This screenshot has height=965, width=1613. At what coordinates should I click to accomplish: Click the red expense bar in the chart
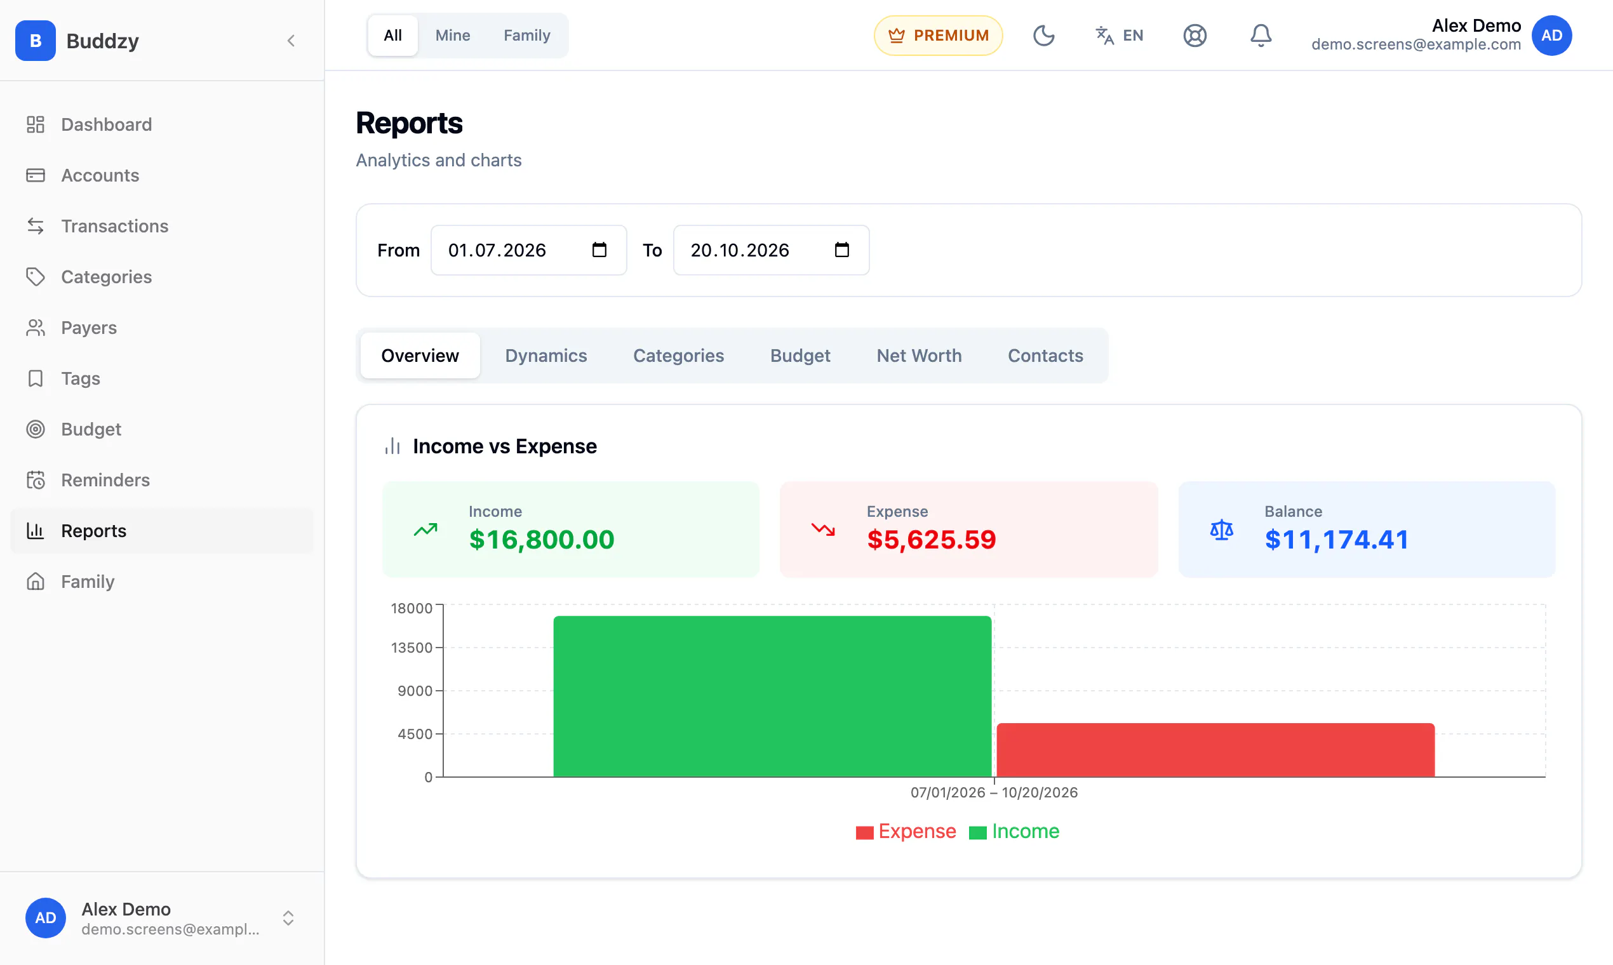(x=1215, y=749)
